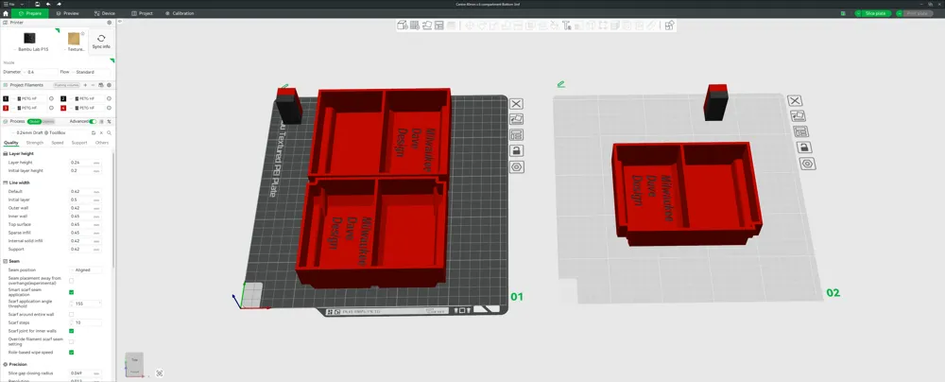Open the Seam position Aligned dropdown
This screenshot has width=945, height=382.
(x=86, y=269)
